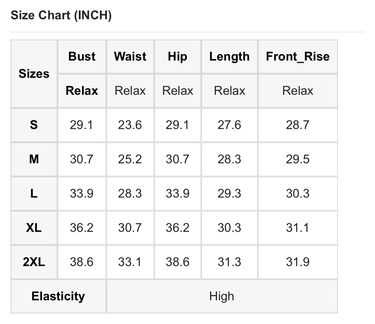This screenshot has width=375, height=324.
Task: Click the Elasticity row label
Action: pyautogui.click(x=58, y=296)
